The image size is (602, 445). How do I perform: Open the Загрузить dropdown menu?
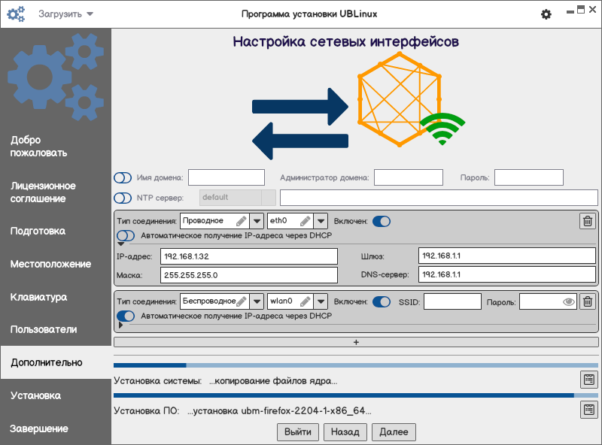65,14
